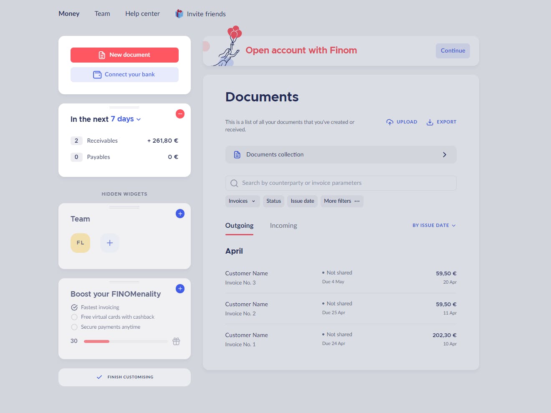Switch to the Incoming tab
551x413 pixels.
[283, 226]
